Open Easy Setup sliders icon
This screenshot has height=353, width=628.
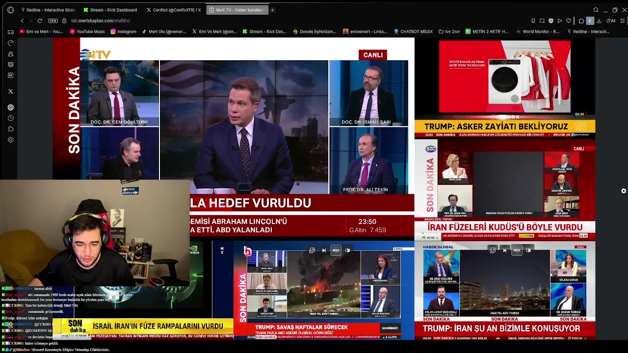623,21
